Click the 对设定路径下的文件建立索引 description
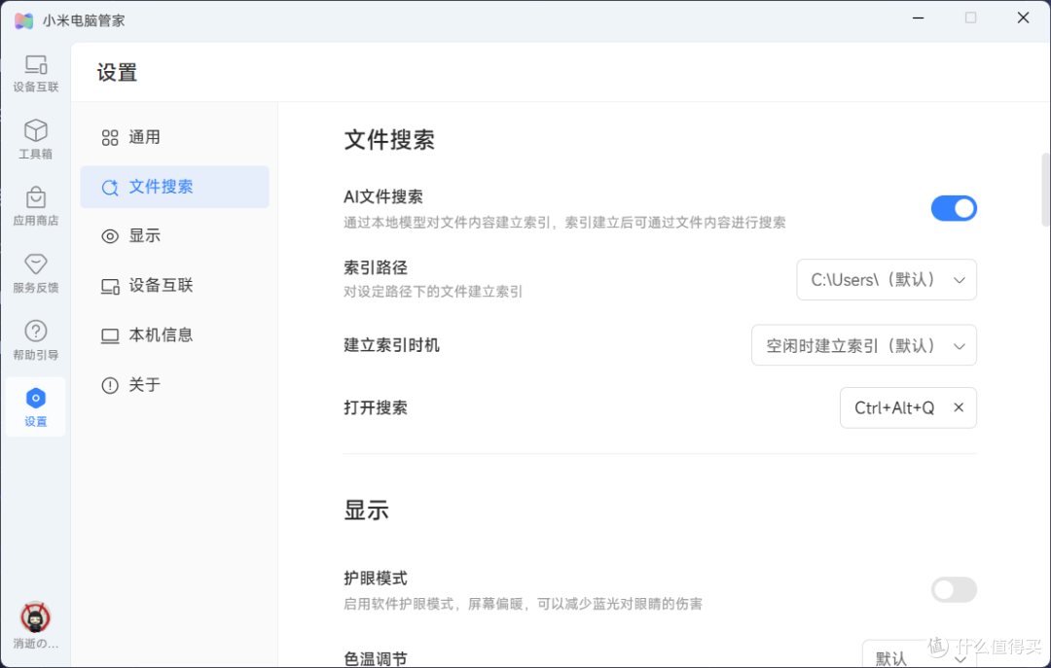Screen dimensions: 1051x668 [x=433, y=292]
